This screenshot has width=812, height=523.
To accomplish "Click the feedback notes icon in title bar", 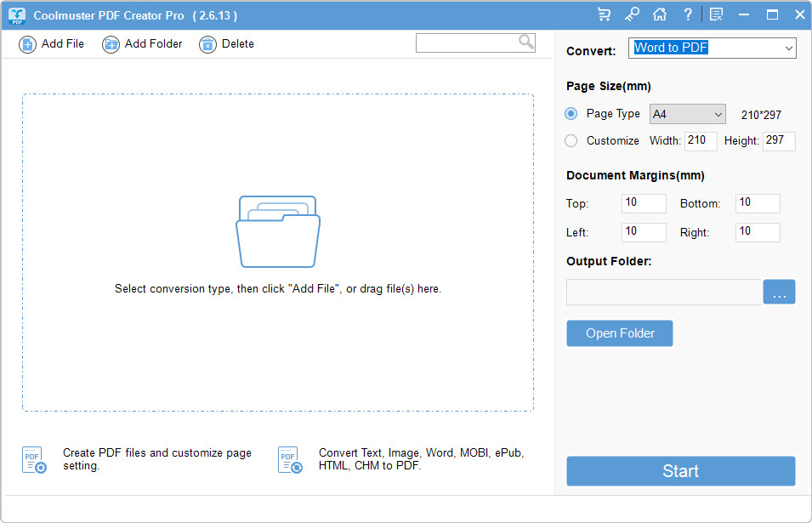I will pyautogui.click(x=716, y=14).
